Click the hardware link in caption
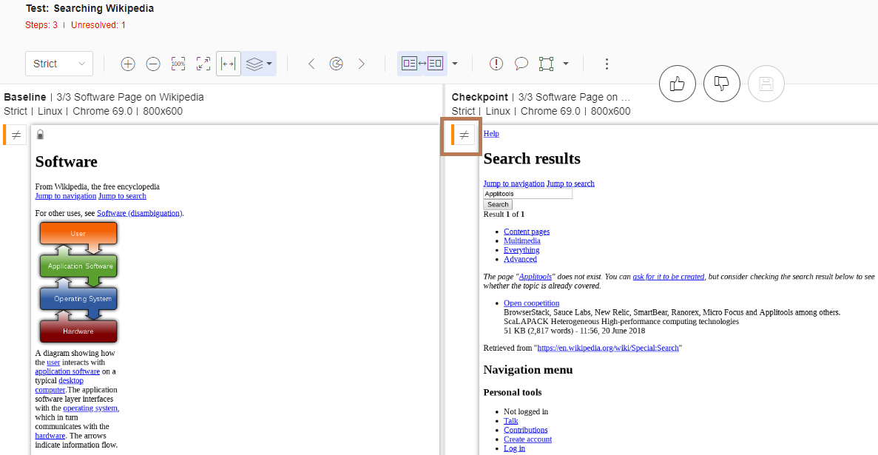This screenshot has height=455, width=878. coord(50,435)
